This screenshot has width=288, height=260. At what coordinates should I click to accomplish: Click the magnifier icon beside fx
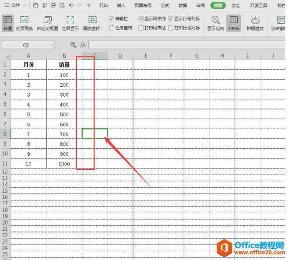tap(73, 45)
